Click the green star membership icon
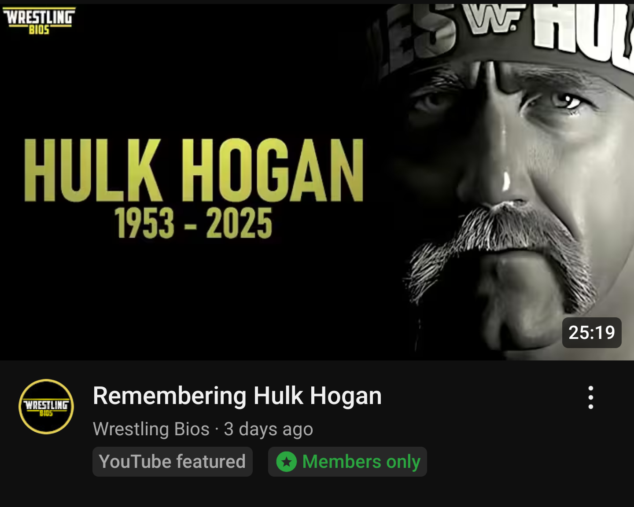 [x=287, y=462]
